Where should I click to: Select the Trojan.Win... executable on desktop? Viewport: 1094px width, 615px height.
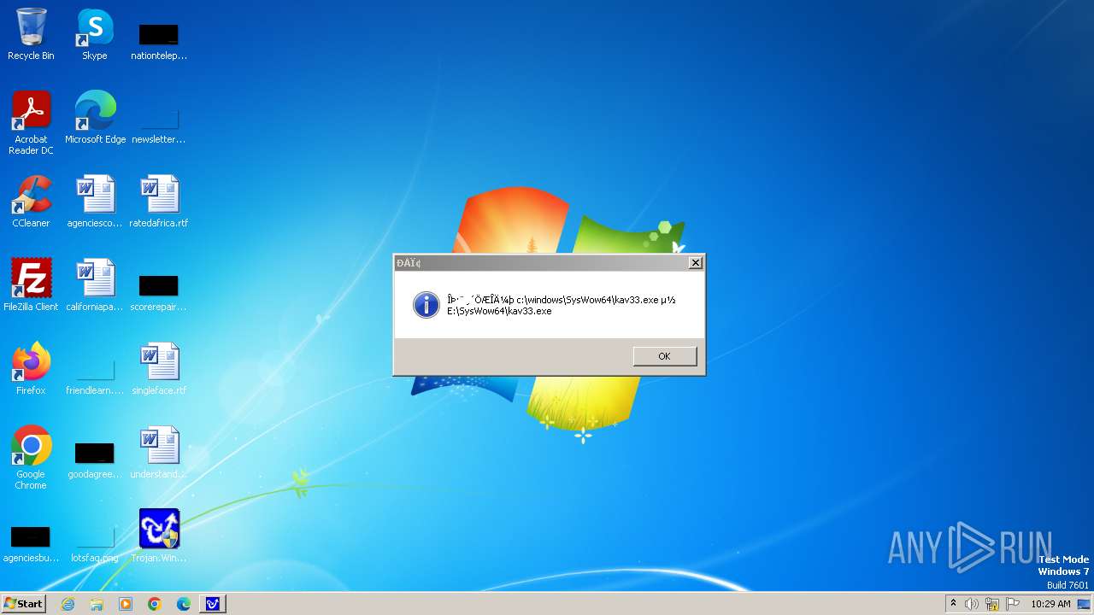[159, 536]
